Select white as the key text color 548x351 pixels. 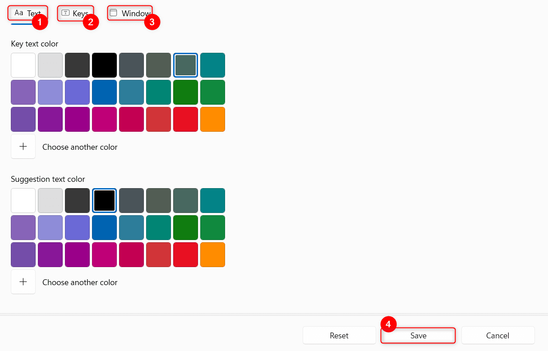[23, 65]
